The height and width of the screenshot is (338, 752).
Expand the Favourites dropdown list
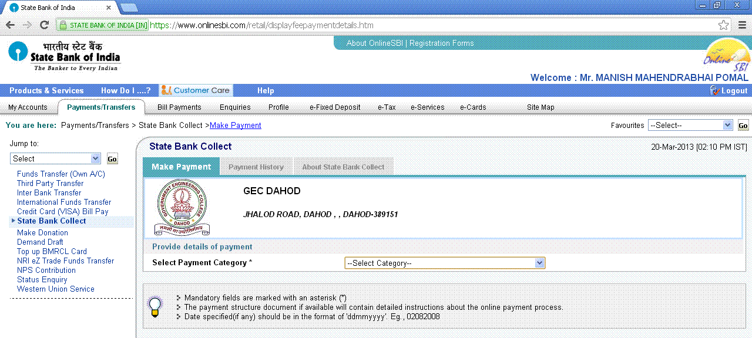coord(690,125)
